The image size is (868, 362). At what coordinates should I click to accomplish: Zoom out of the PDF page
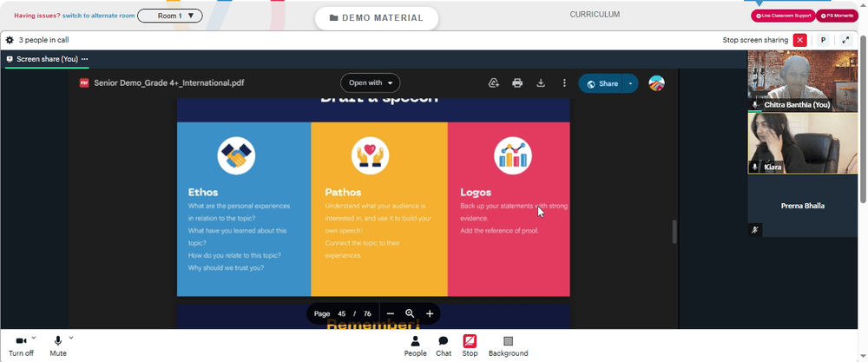click(x=391, y=313)
